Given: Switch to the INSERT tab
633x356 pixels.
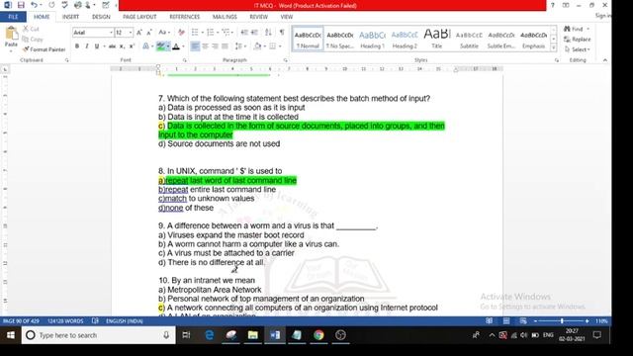Looking at the screenshot, I should pos(70,17).
